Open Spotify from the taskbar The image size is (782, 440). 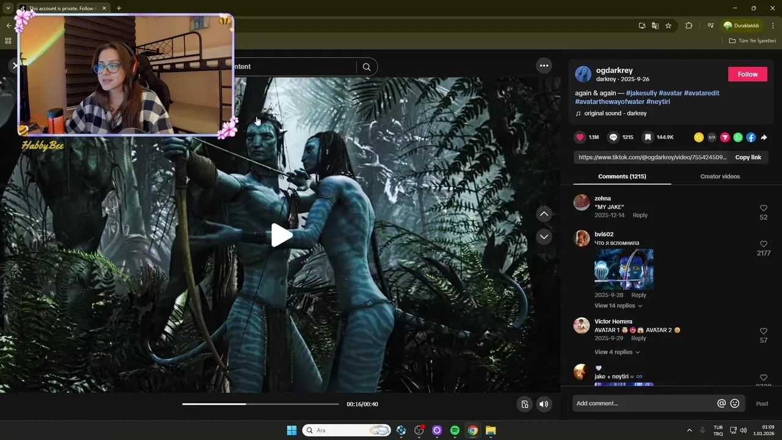455,430
